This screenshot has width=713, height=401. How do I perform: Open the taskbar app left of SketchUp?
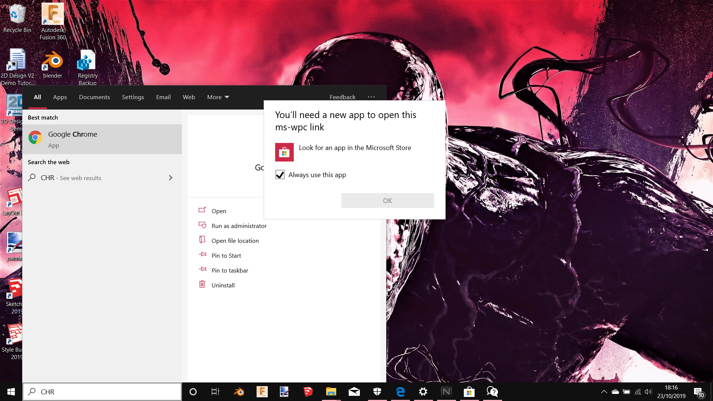(x=285, y=392)
